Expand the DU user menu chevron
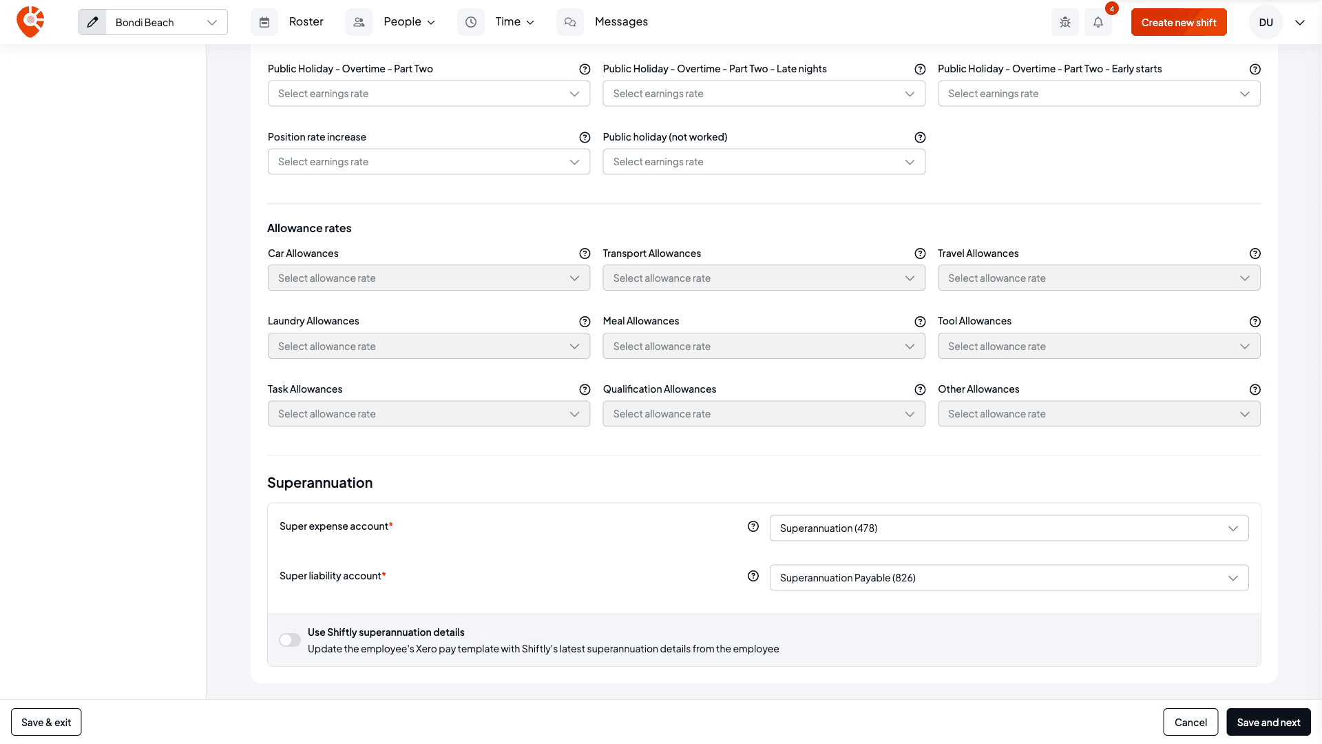 pos(1300,22)
